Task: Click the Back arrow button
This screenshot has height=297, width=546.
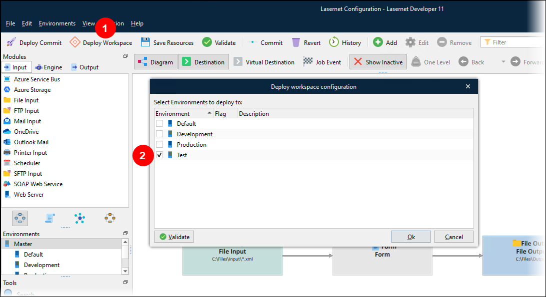Action: point(471,62)
